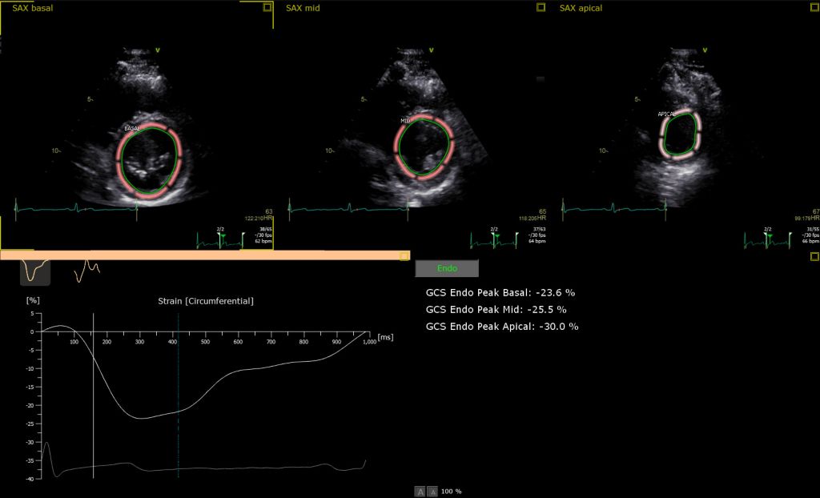Click the green cycle marker on the apical ECG
The image size is (820, 498).
coord(770,238)
